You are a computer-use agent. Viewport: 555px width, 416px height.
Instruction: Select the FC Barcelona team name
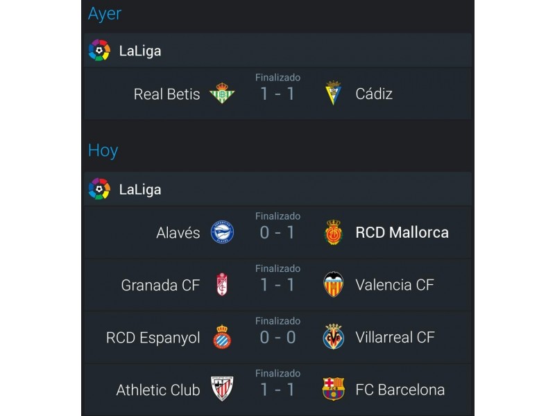pos(400,390)
